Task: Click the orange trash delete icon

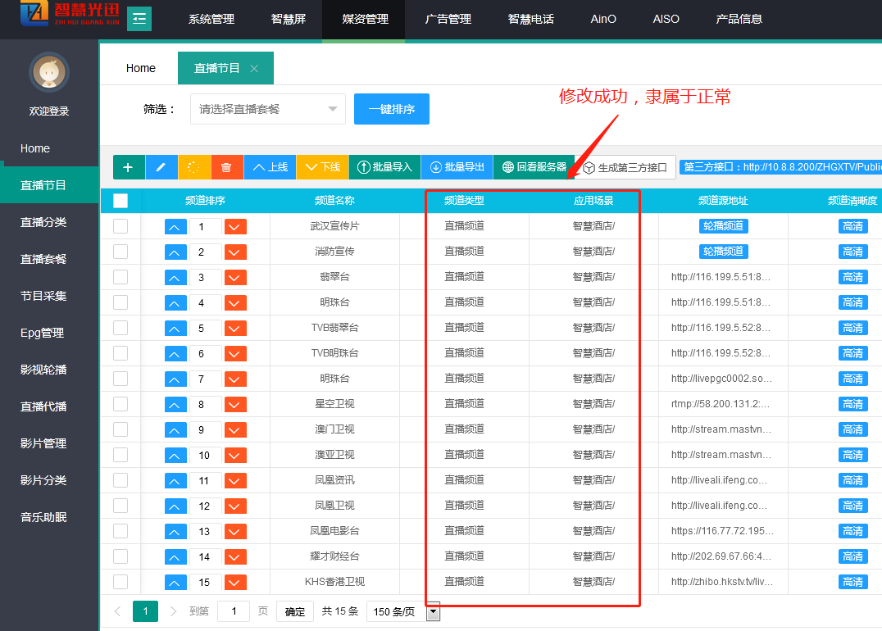Action: [227, 167]
